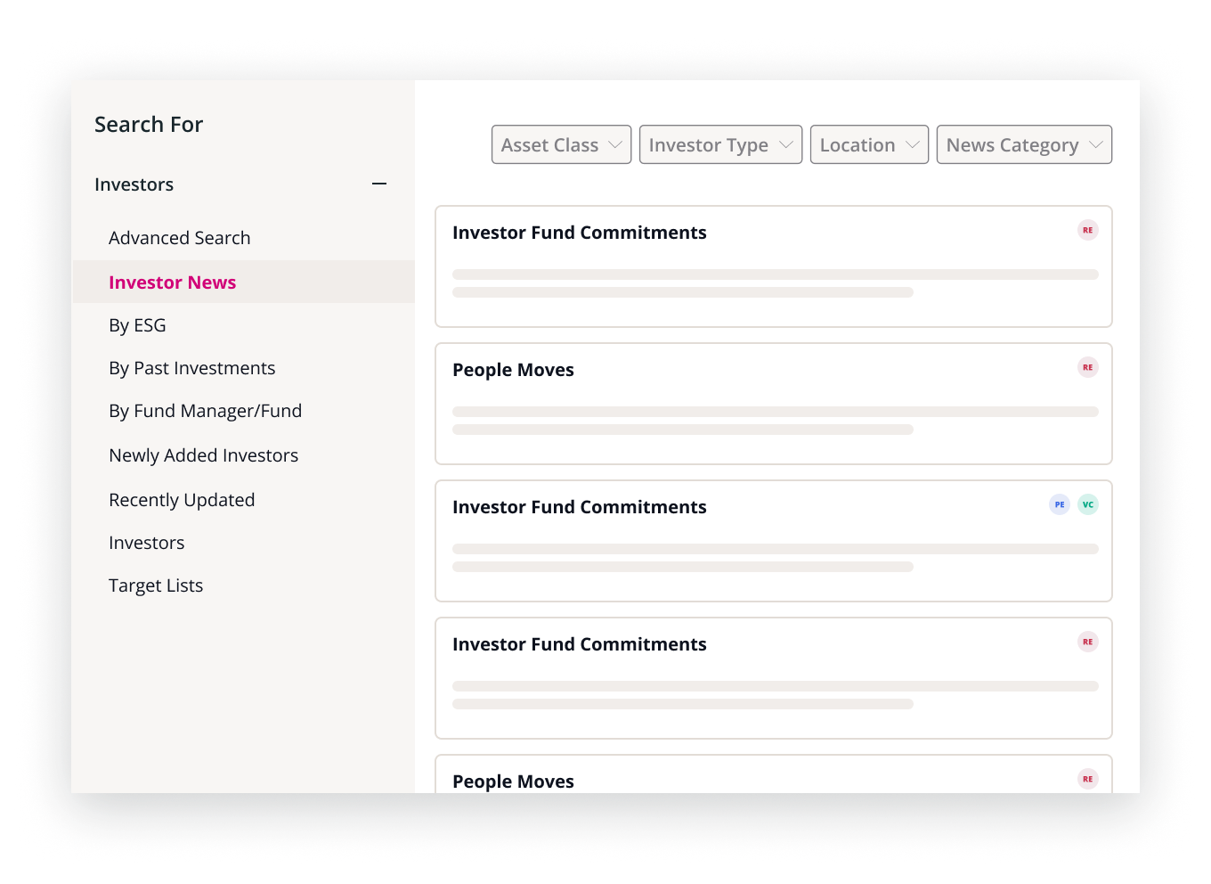Select the VC badge on the third news card
1211x884 pixels.
pyautogui.click(x=1088, y=504)
